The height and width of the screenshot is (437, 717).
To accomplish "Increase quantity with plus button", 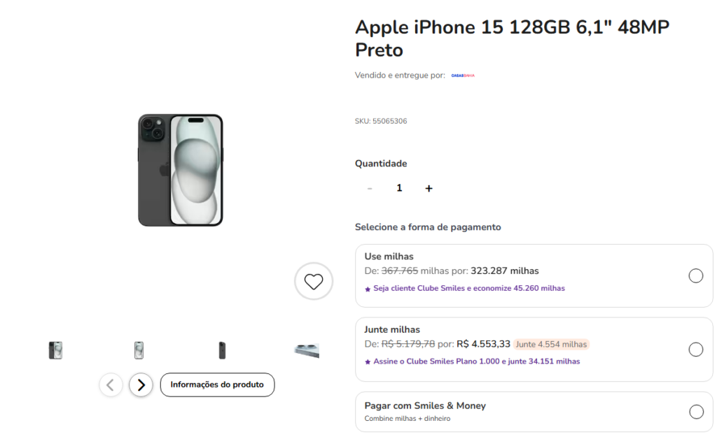I will click(429, 188).
